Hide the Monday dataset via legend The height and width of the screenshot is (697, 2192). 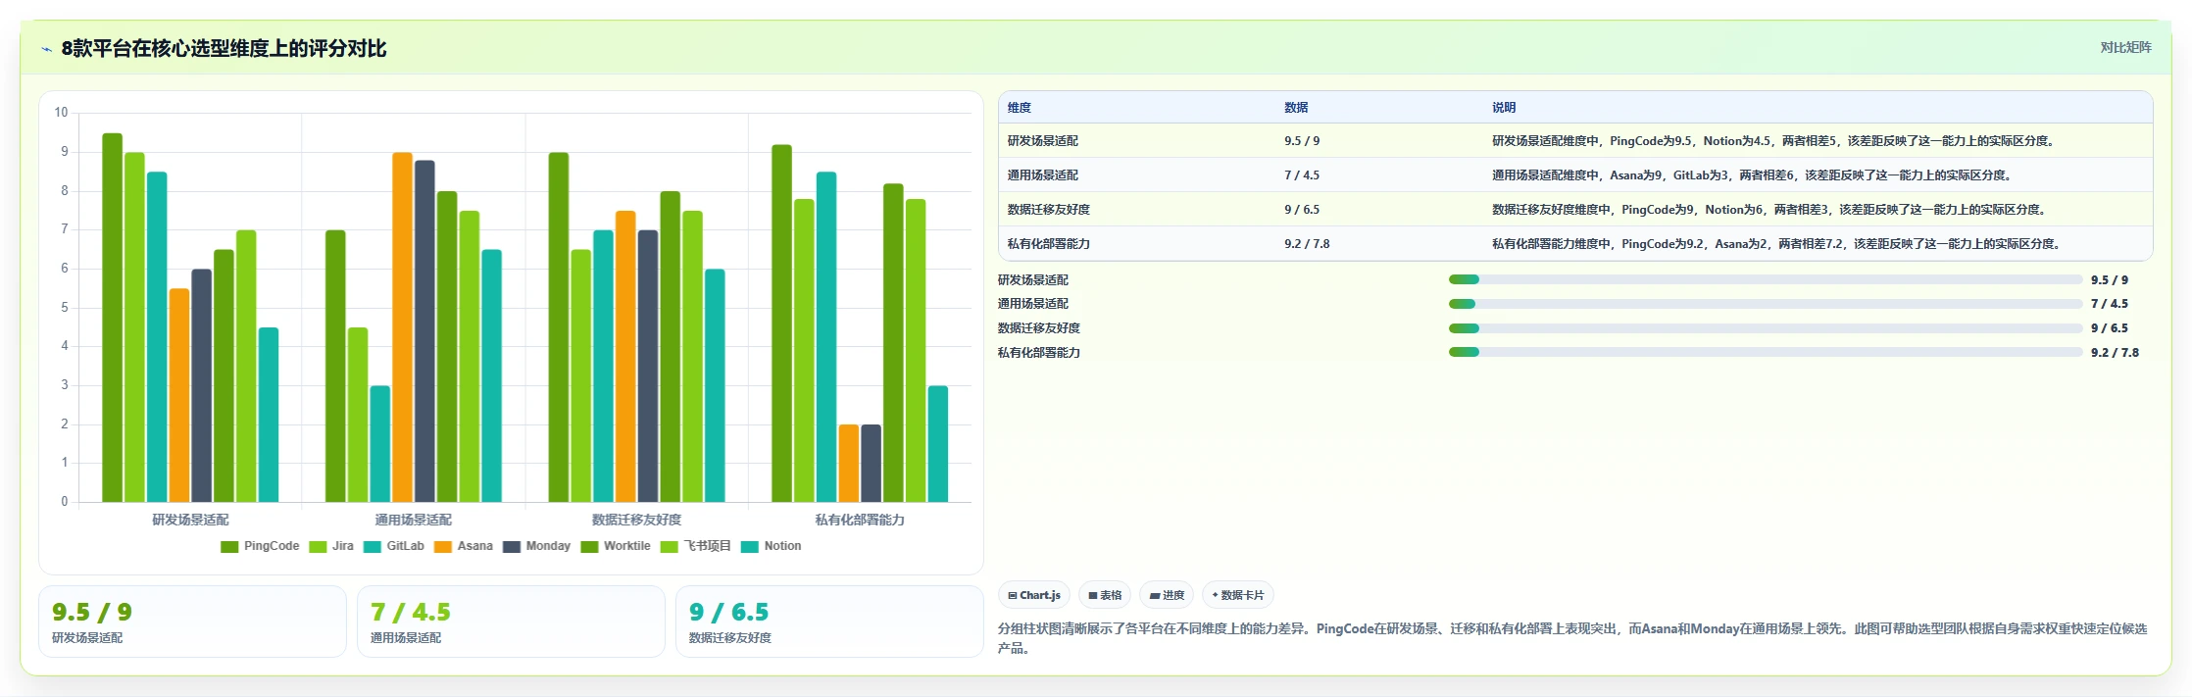pos(537,546)
